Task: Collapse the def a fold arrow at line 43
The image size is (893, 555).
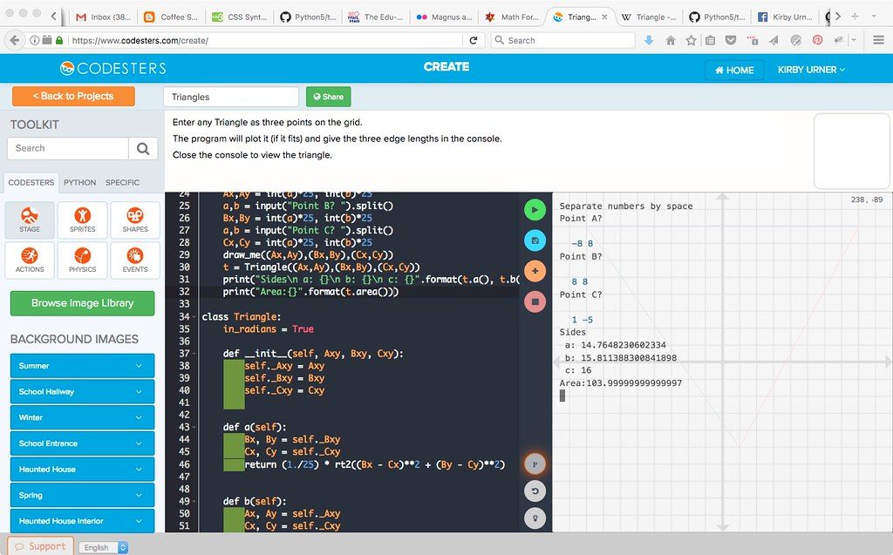Action: pyautogui.click(x=196, y=428)
